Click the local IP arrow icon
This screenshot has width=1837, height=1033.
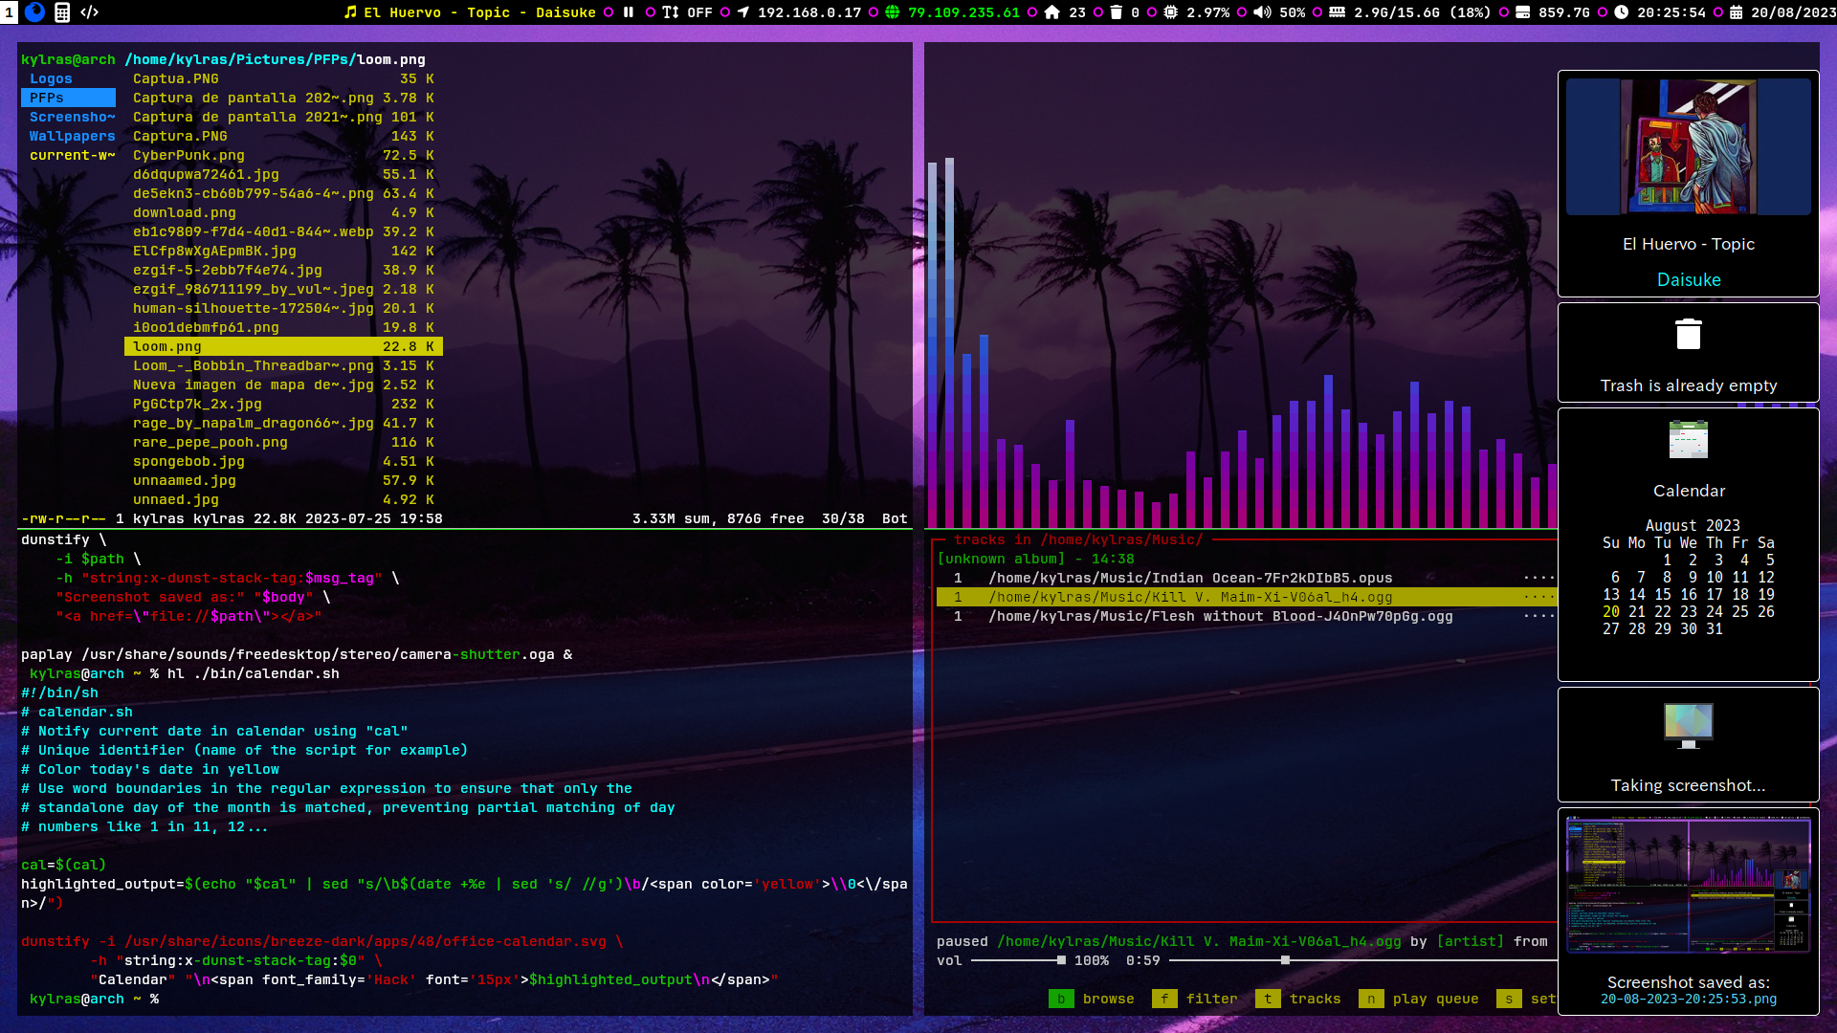point(742,12)
